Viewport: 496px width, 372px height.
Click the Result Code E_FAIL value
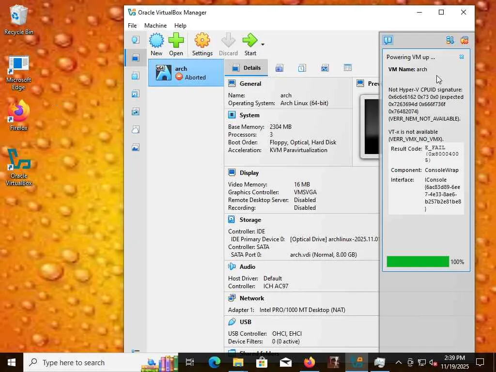click(442, 154)
